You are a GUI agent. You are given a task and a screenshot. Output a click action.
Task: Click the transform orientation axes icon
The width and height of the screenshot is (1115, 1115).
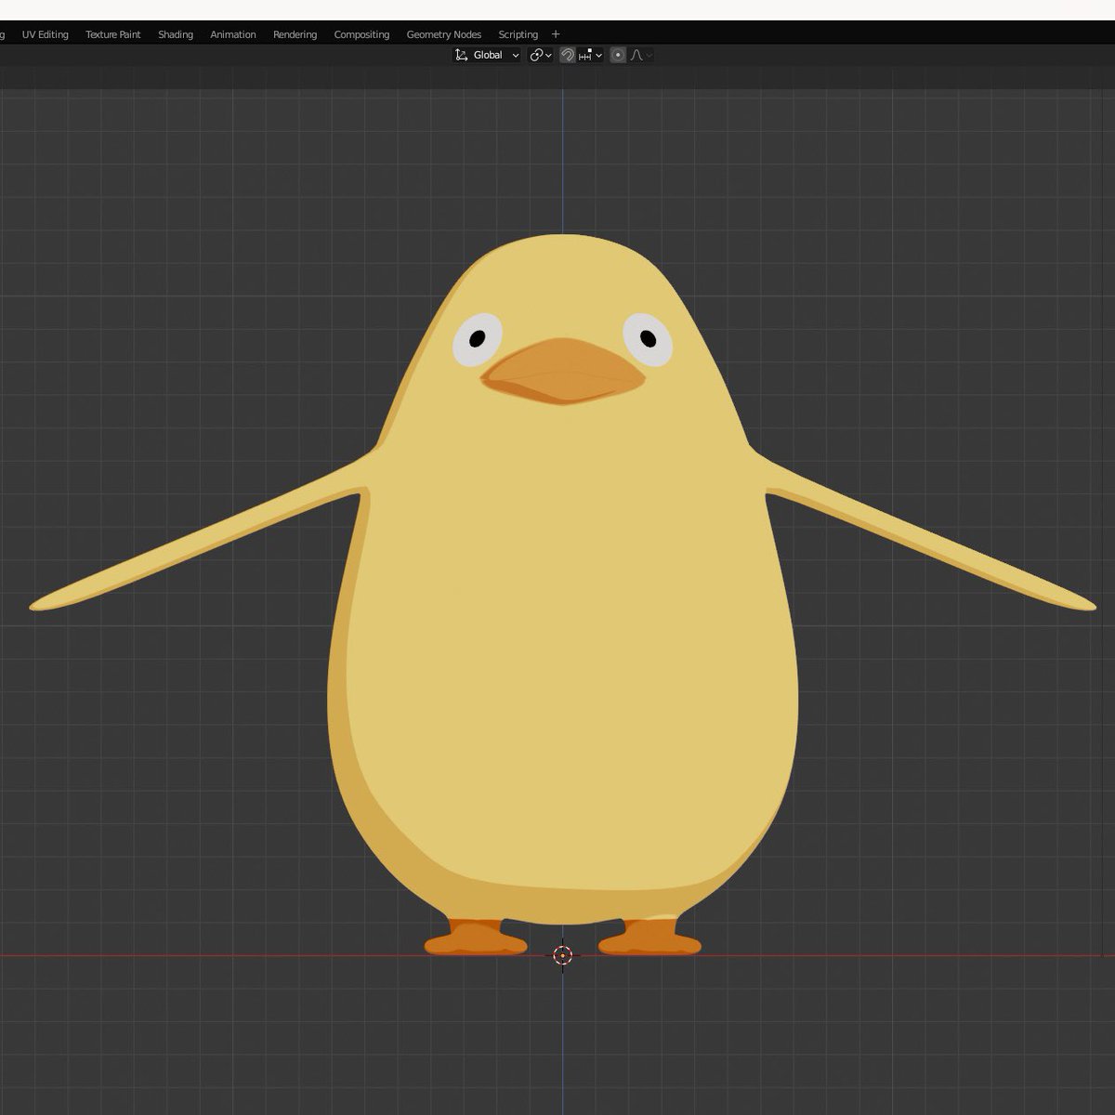click(462, 55)
